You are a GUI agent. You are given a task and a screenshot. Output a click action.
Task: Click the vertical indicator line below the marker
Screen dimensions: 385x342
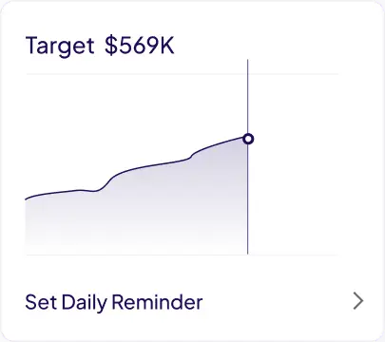pos(248,199)
